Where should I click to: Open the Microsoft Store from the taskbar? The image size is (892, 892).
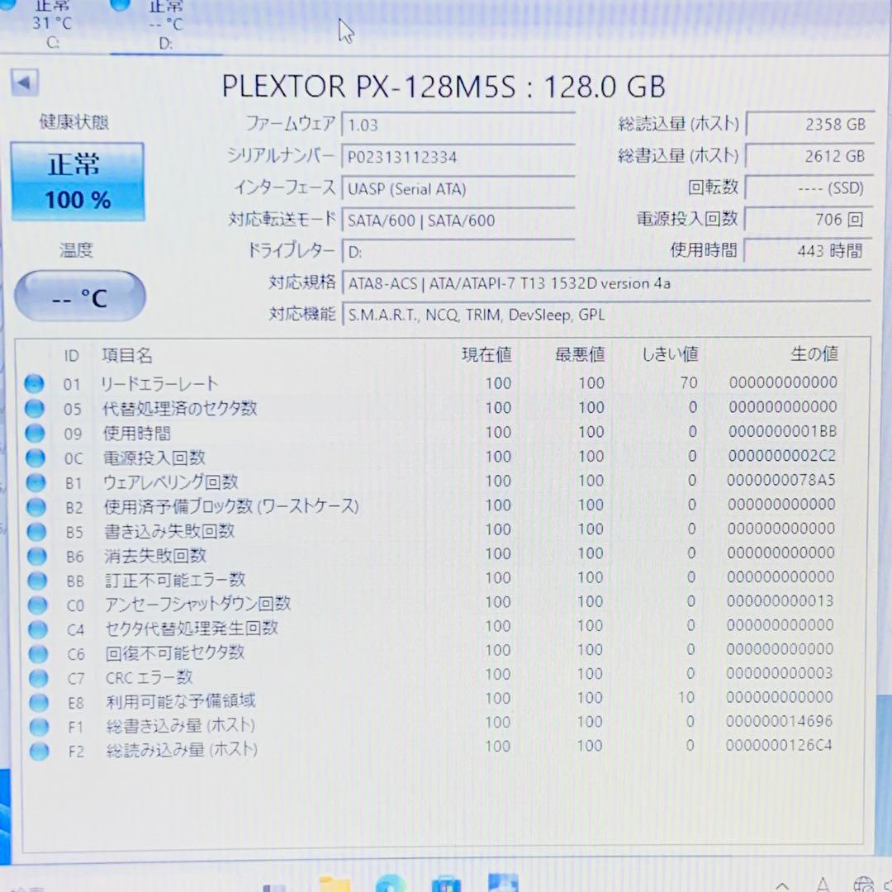pyautogui.click(x=445, y=884)
